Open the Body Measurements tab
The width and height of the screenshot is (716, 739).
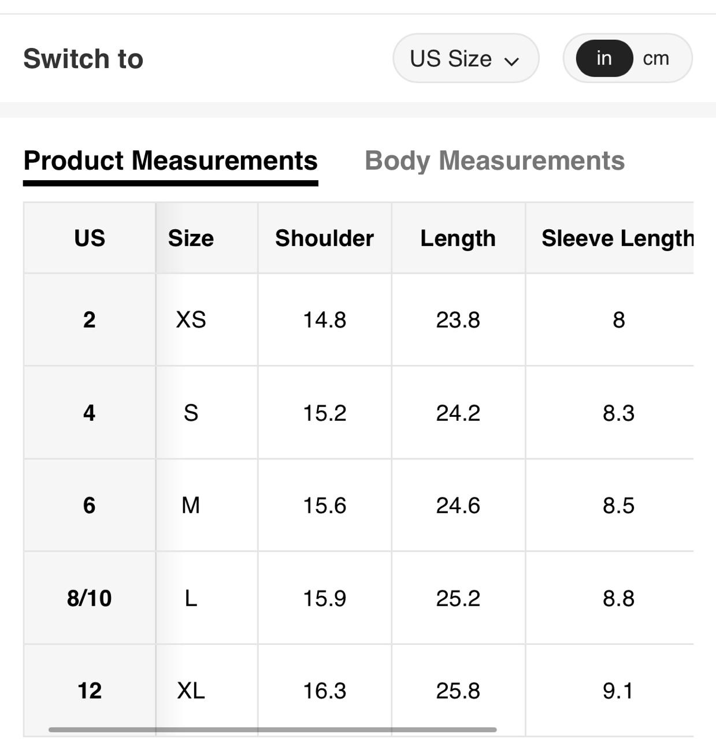click(495, 161)
